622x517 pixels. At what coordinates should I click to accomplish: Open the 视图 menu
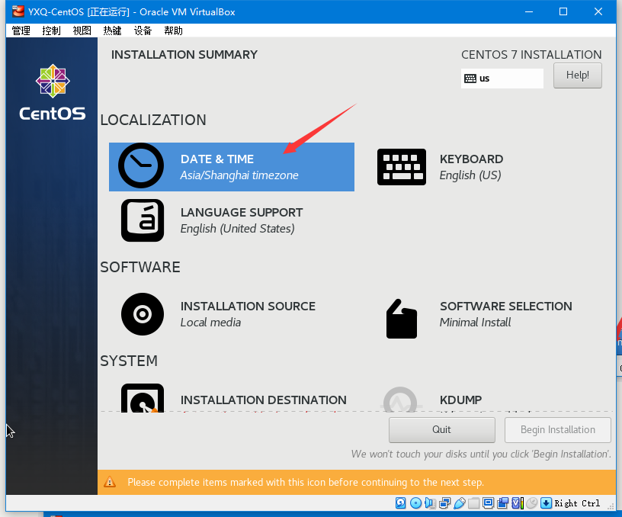pos(82,31)
